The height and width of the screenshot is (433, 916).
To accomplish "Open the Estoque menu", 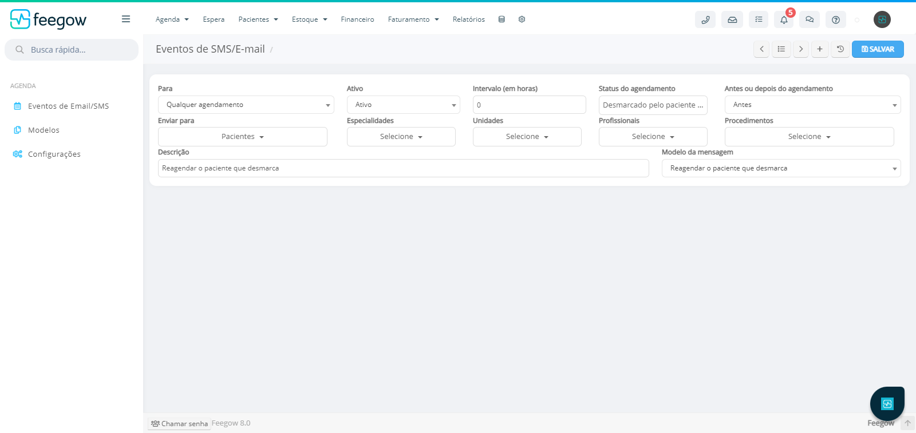I will [310, 19].
